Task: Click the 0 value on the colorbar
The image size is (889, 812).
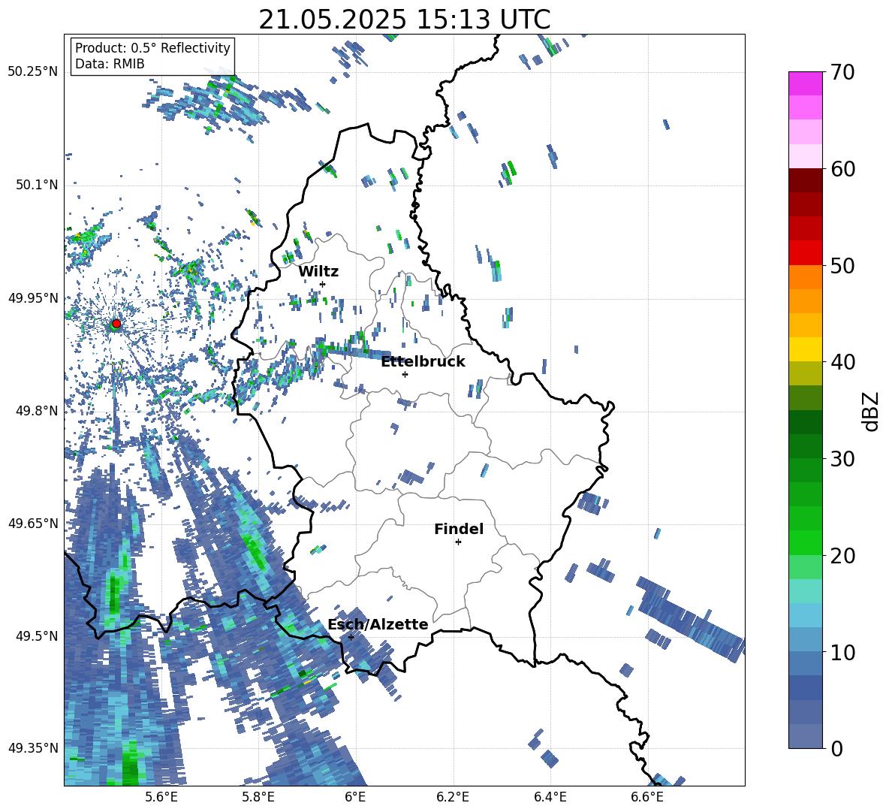Action: tap(836, 749)
